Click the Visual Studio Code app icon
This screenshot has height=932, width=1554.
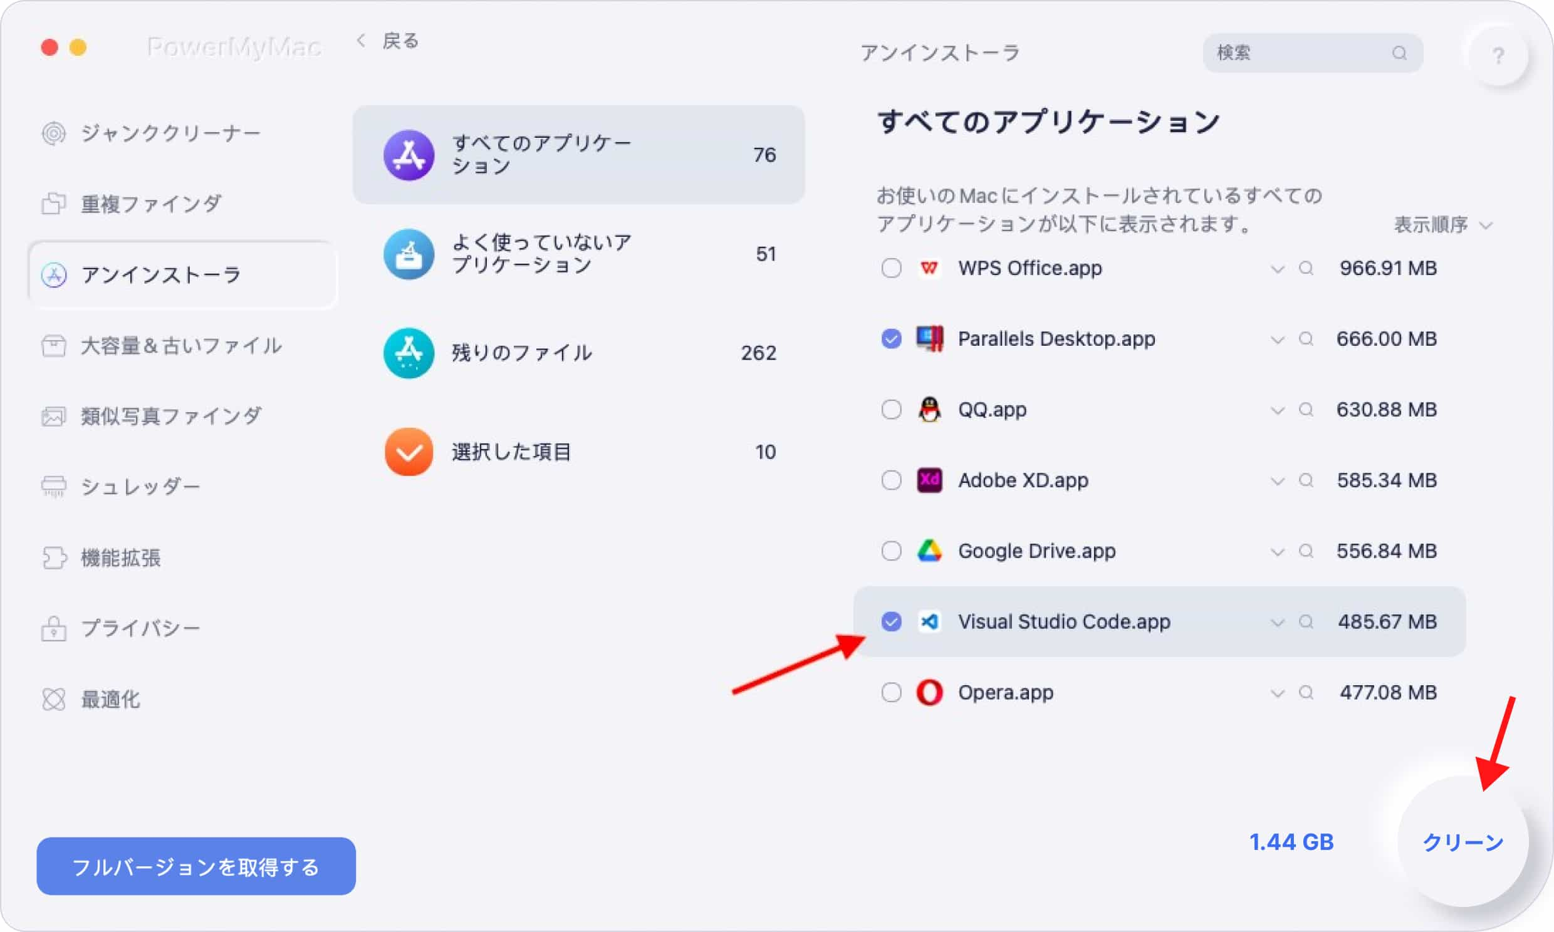tap(929, 622)
